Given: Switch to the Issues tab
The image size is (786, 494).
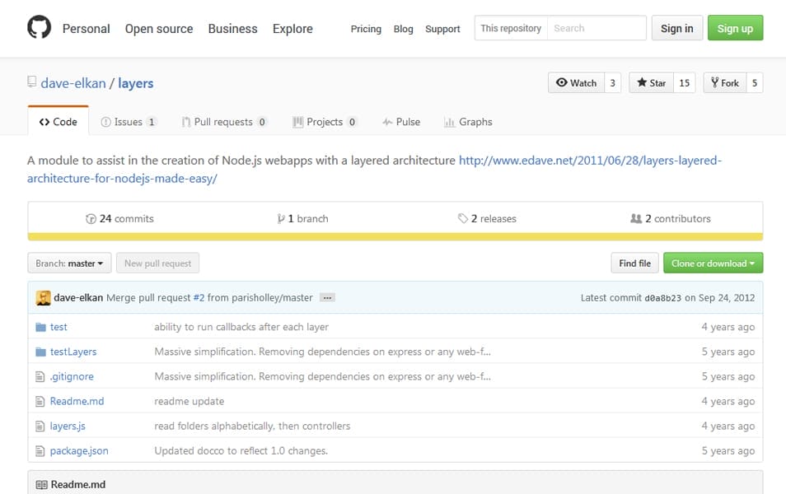Looking at the screenshot, I should coord(128,122).
